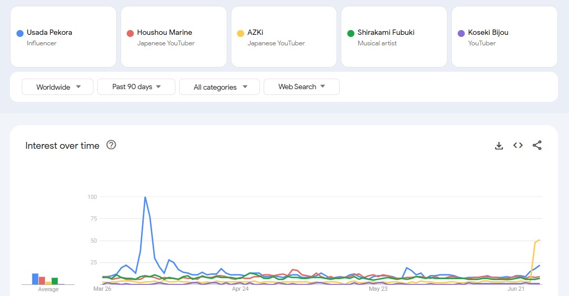Click the green Average bar for Shirakami Fubuki
Screen dimensions: 569x296
[55, 281]
